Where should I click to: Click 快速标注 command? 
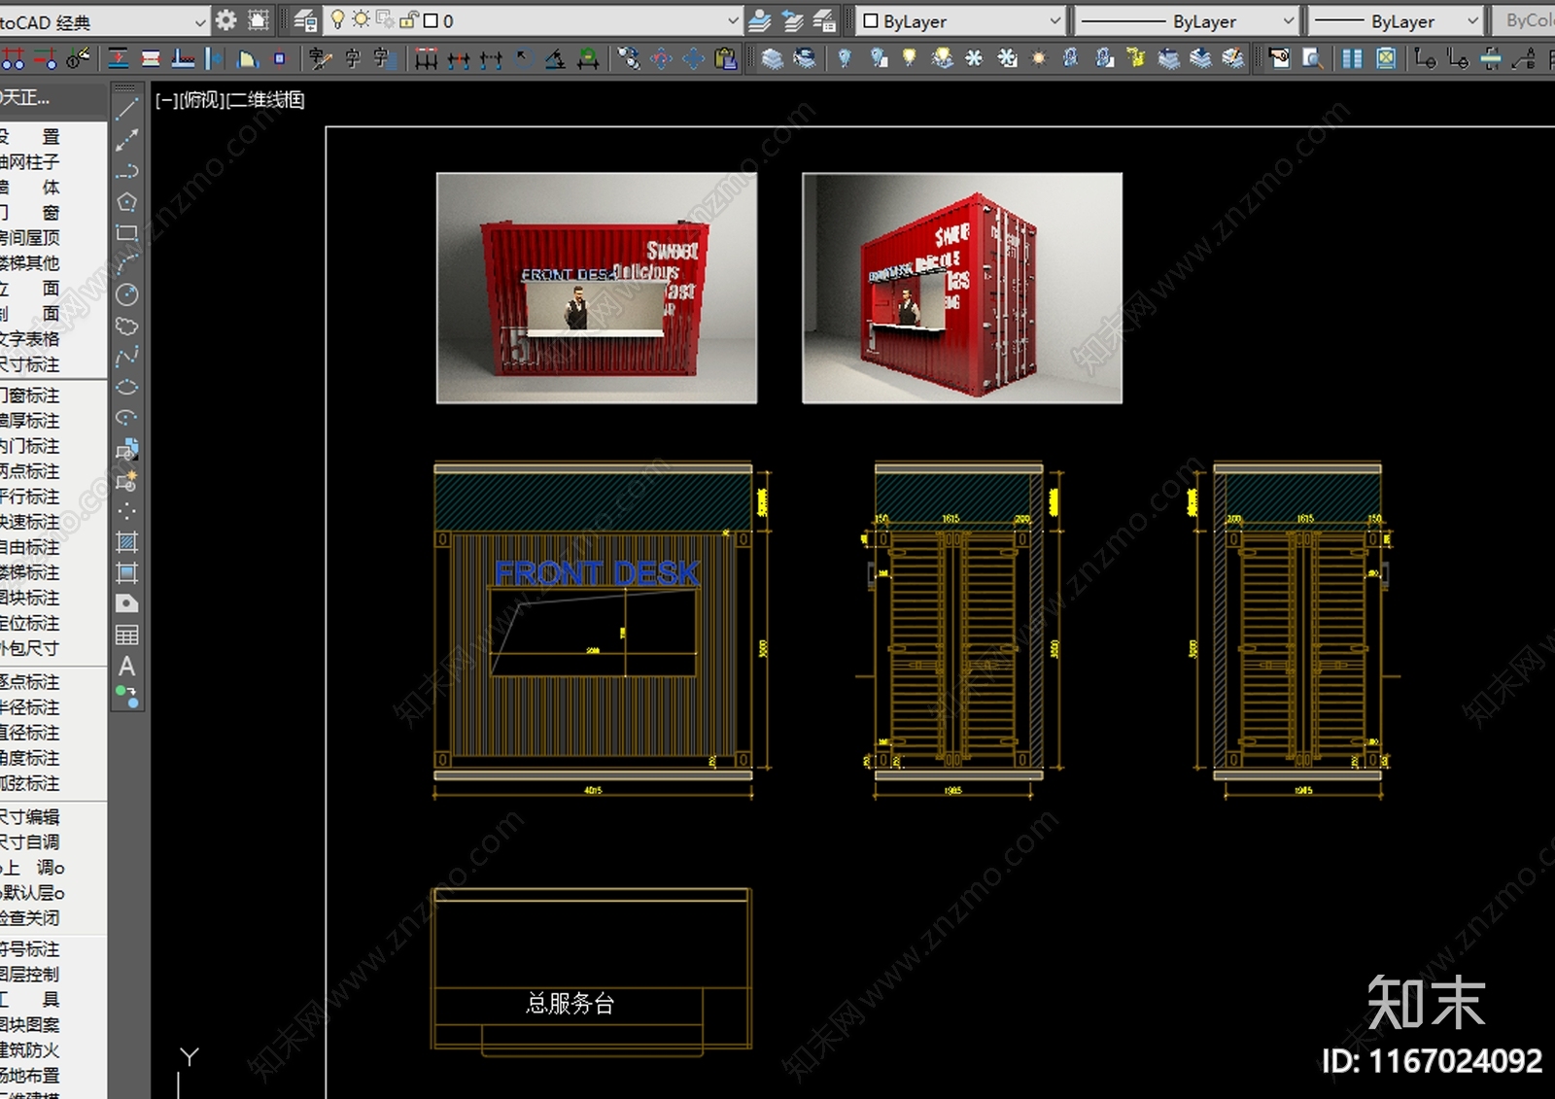click(30, 522)
